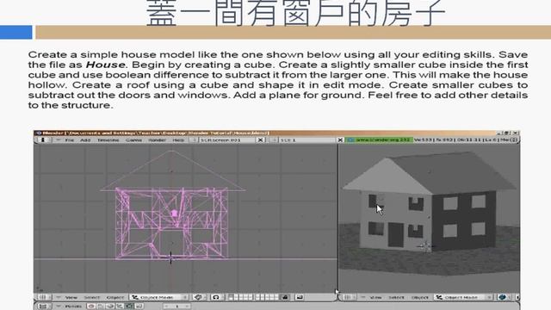Open Object menu in left 3D viewport

115,297
